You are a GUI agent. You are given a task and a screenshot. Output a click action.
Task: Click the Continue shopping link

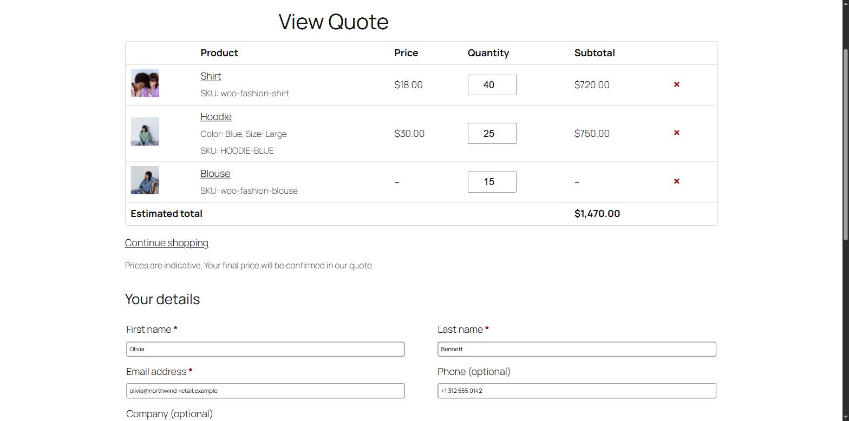coord(166,243)
